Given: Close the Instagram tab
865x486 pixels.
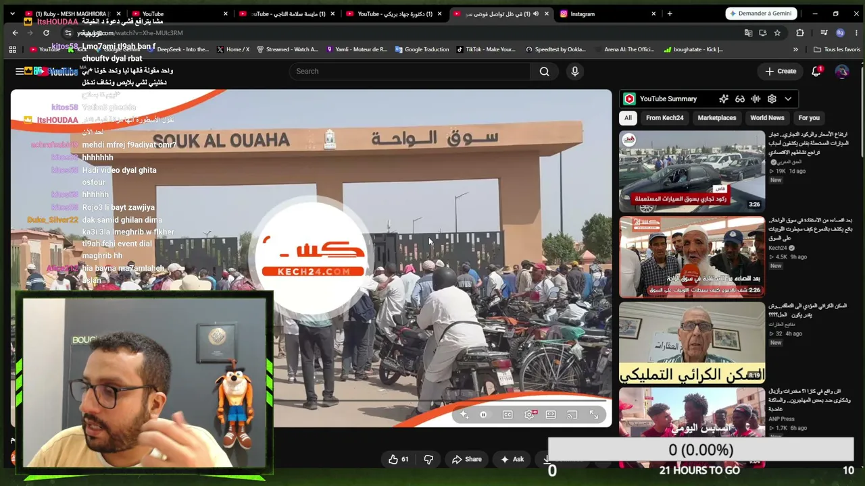Looking at the screenshot, I should tap(653, 13).
